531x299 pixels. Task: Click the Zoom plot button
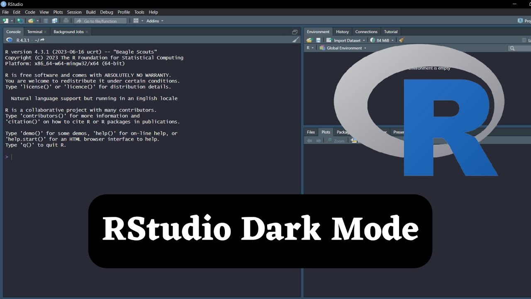pos(336,141)
